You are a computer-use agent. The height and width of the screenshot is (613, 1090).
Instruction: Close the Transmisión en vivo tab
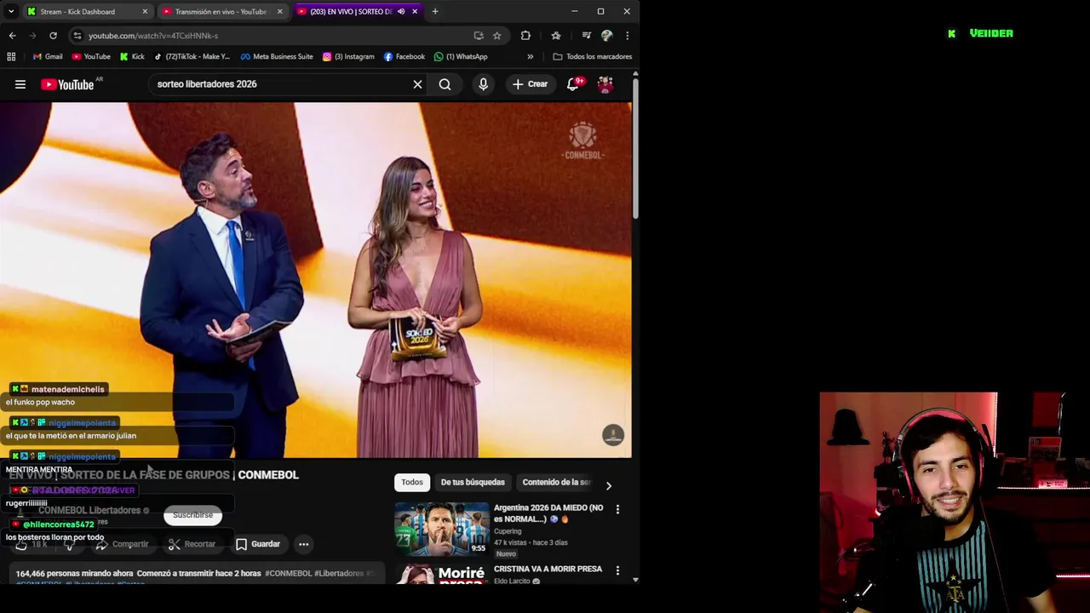[279, 12]
